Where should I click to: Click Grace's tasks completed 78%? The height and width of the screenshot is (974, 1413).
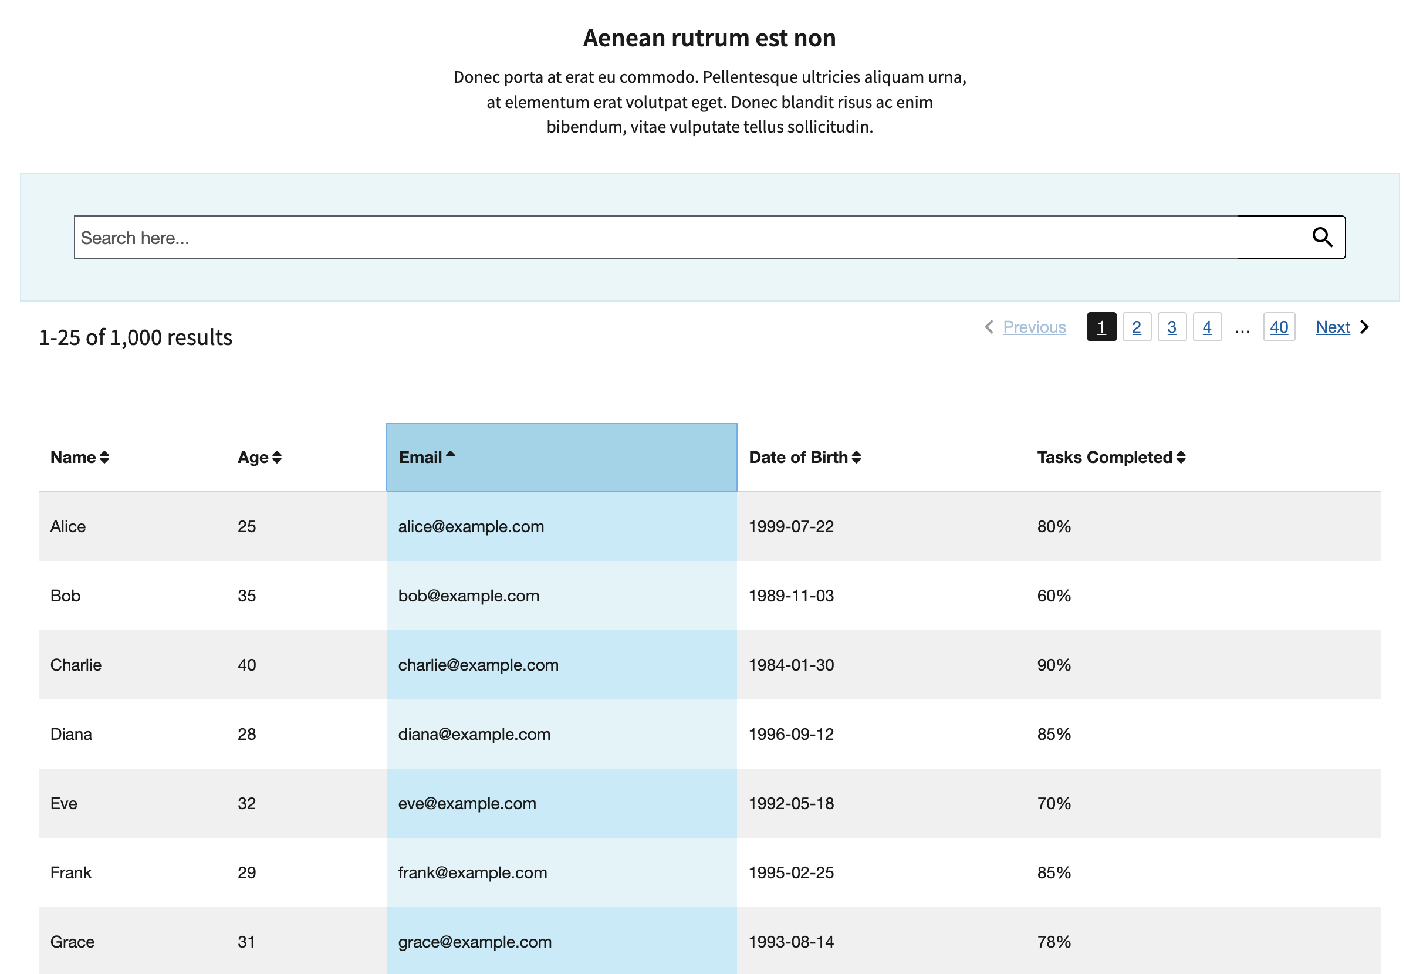(1053, 942)
